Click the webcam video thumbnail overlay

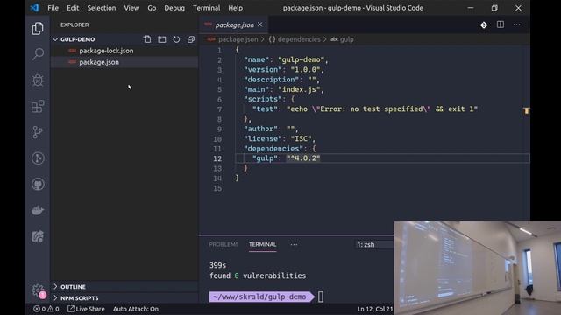[x=477, y=268]
